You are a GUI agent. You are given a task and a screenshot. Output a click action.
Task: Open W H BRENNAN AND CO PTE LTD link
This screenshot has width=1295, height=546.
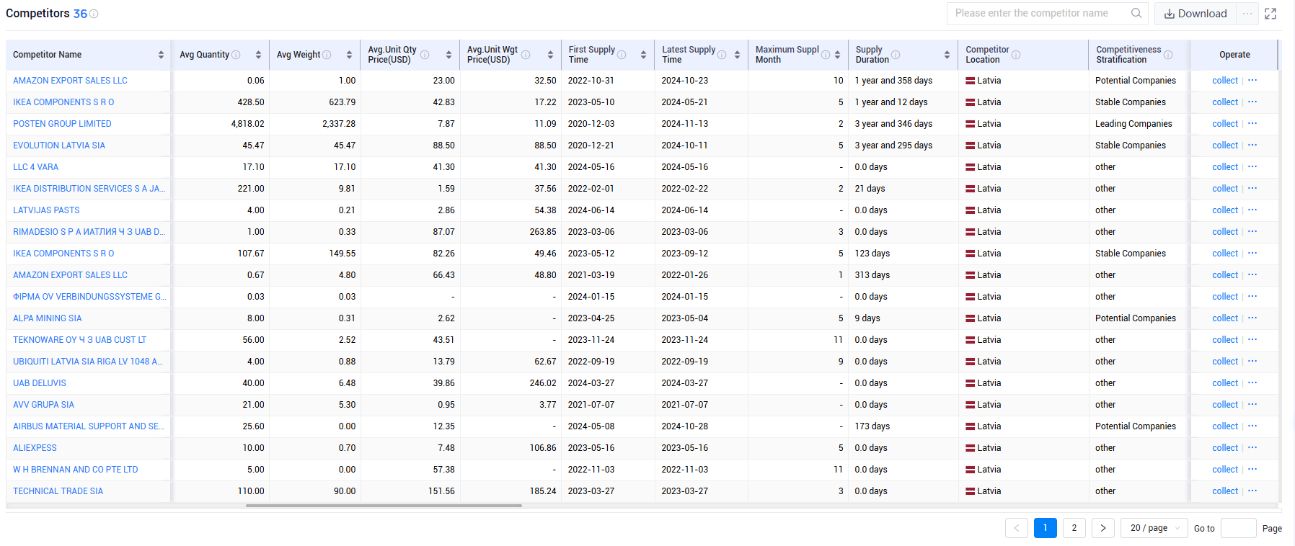(76, 470)
